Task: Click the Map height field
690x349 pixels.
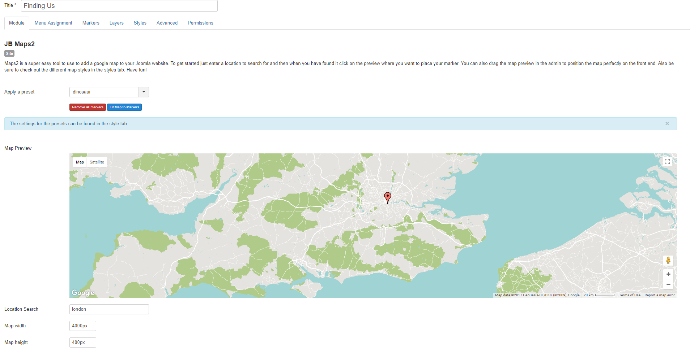Action: coord(83,343)
